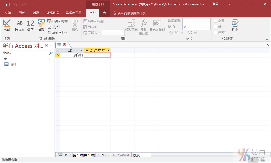Screen dimensions: 271x163
Task: Open the Format (格式) combo box
Action: coord(196,27)
